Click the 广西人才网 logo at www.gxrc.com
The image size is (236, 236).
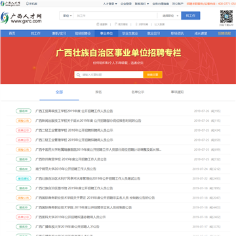(21, 18)
